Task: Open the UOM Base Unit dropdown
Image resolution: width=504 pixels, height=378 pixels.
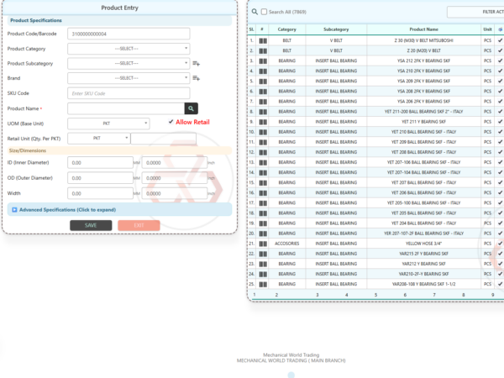Action: coord(108,123)
